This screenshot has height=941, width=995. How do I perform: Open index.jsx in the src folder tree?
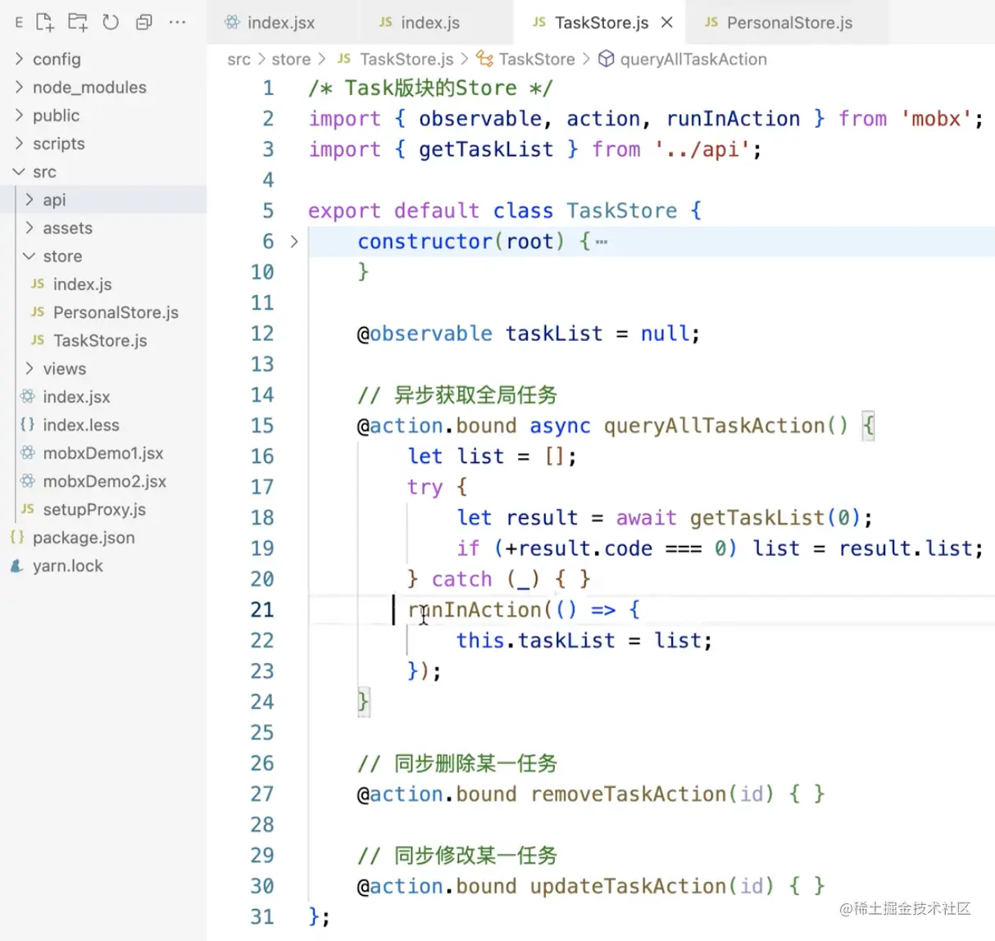click(103, 397)
